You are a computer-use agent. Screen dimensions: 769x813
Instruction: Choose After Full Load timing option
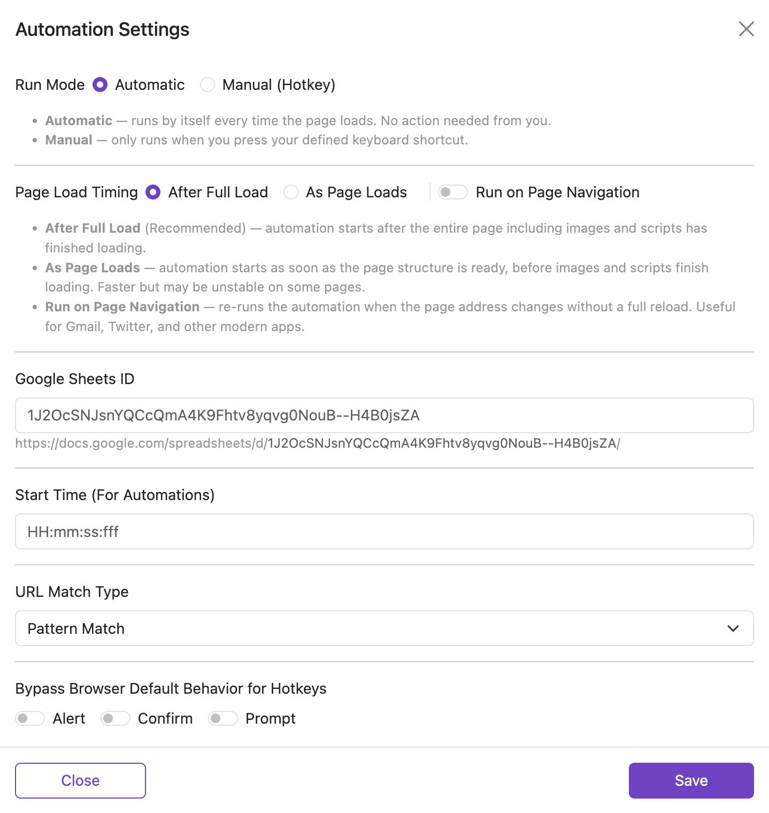(x=153, y=192)
